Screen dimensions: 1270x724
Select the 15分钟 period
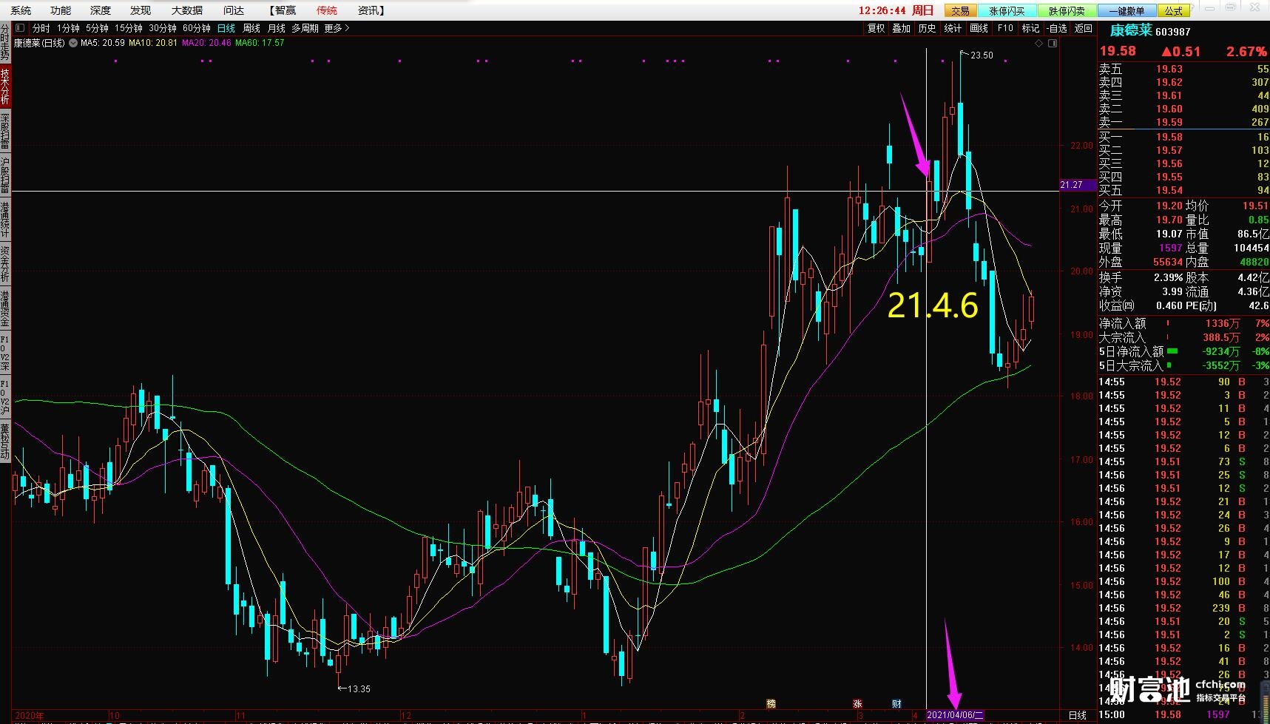point(129,28)
